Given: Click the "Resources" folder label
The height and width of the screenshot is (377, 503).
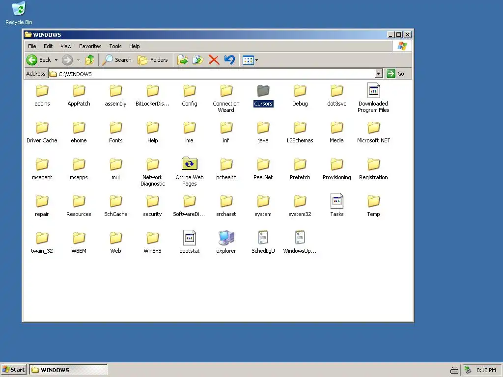Looking at the screenshot, I should pyautogui.click(x=79, y=214).
